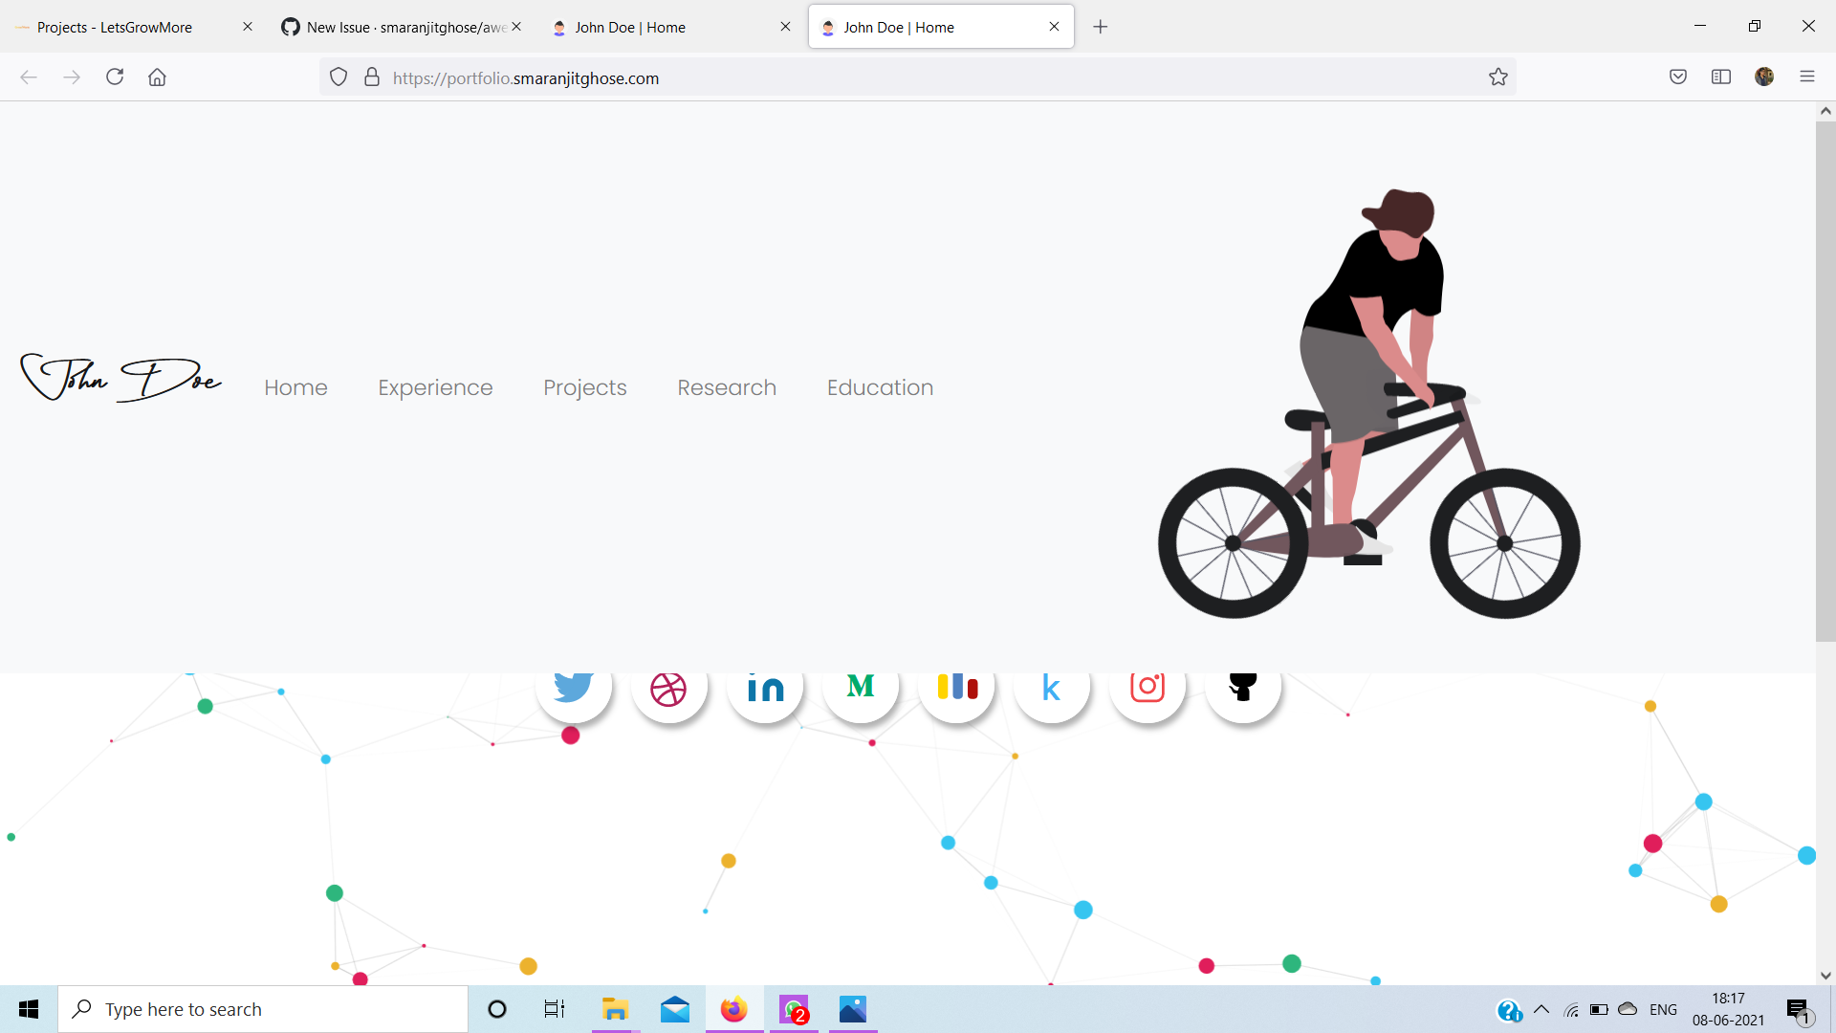Image resolution: width=1836 pixels, height=1033 pixels.
Task: Toggle the Firefox sidebar
Action: click(1721, 77)
